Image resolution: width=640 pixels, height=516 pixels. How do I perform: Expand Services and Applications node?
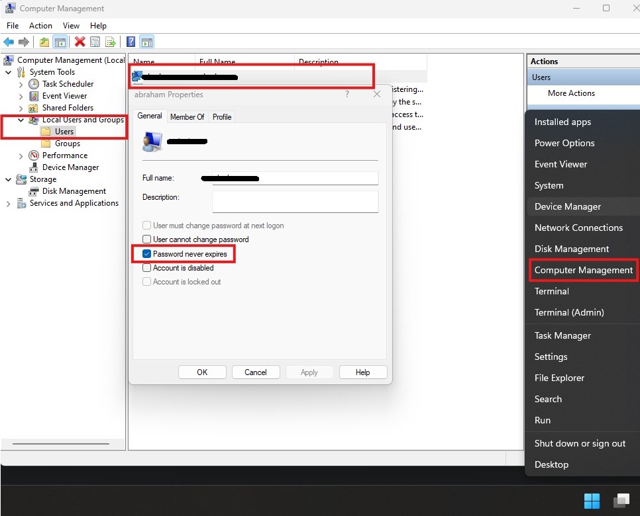tap(8, 204)
